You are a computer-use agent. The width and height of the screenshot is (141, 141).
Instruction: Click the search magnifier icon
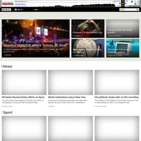pos(137,10)
